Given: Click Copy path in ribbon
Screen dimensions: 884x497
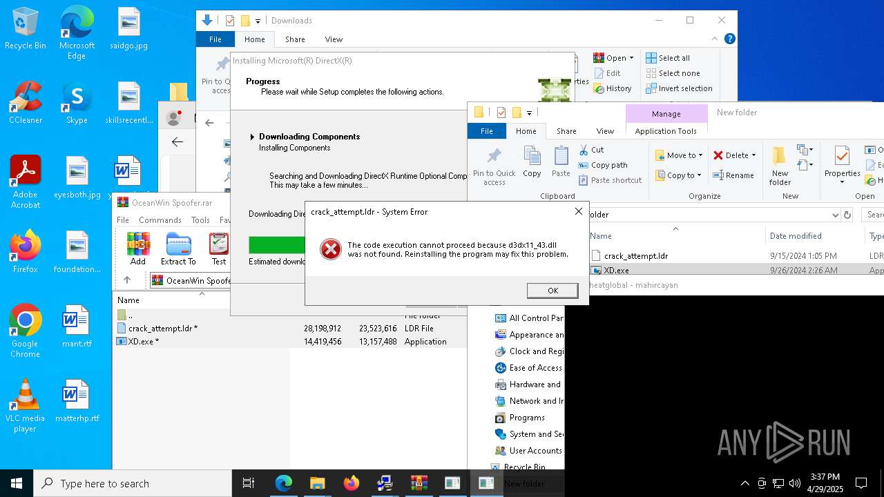Looking at the screenshot, I should tap(603, 165).
